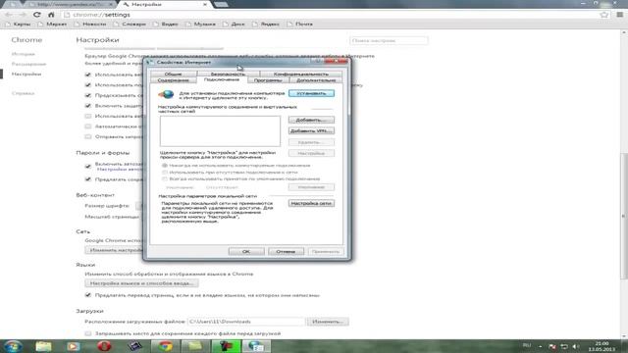This screenshot has width=628, height=353.
Task: Open Расширения in Chrome sidebar
Action: (28, 64)
